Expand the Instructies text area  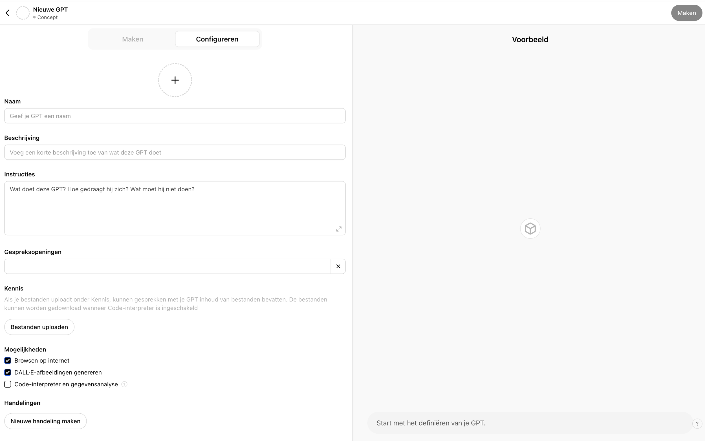tap(338, 229)
